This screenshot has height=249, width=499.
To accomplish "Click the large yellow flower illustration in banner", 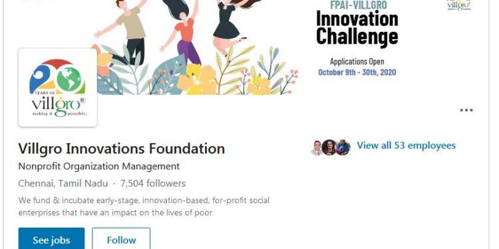I will coord(197,80).
